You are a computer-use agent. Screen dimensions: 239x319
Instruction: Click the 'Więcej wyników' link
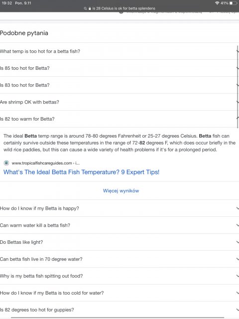coord(121,191)
